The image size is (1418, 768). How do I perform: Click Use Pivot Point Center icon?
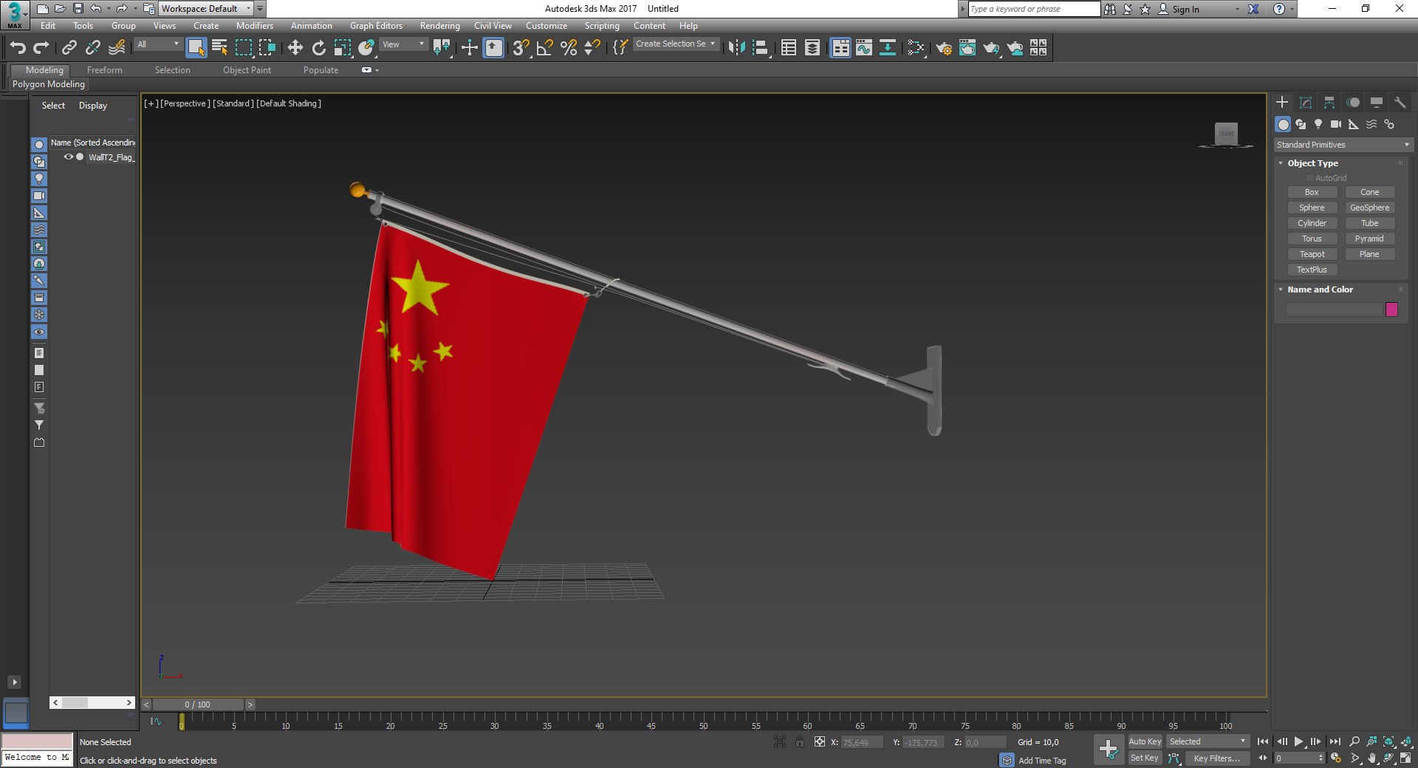[442, 47]
